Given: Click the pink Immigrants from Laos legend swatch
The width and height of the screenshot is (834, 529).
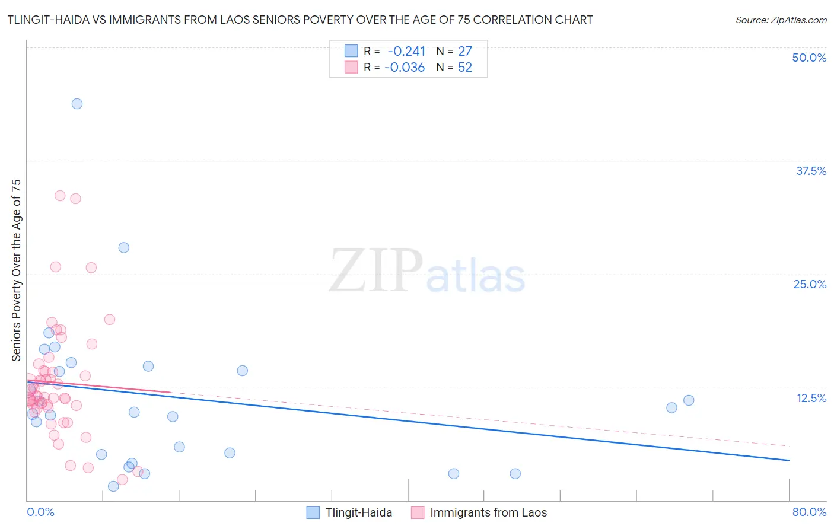Looking at the screenshot, I should pos(418,512).
